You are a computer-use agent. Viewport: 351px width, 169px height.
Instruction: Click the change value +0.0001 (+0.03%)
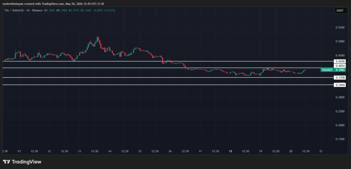coord(104,10)
